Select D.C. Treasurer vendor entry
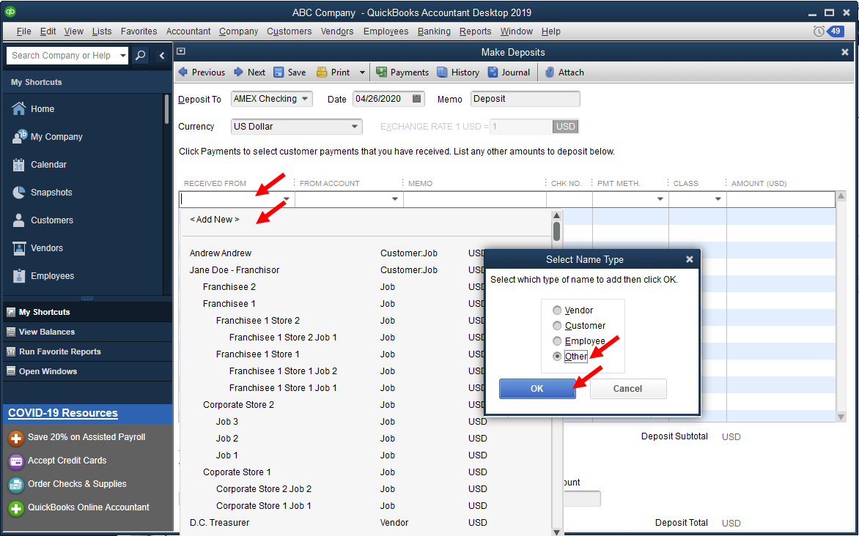 219,523
